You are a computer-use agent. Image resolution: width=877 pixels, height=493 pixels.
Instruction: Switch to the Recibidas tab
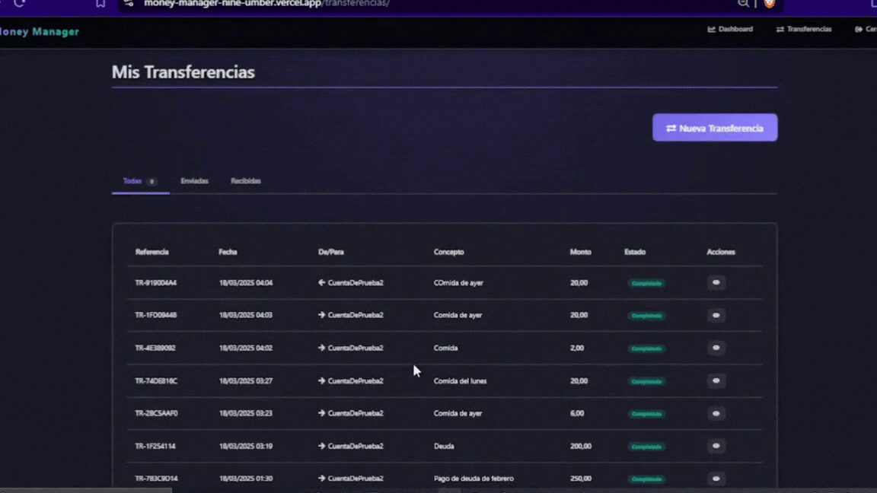[x=246, y=181]
